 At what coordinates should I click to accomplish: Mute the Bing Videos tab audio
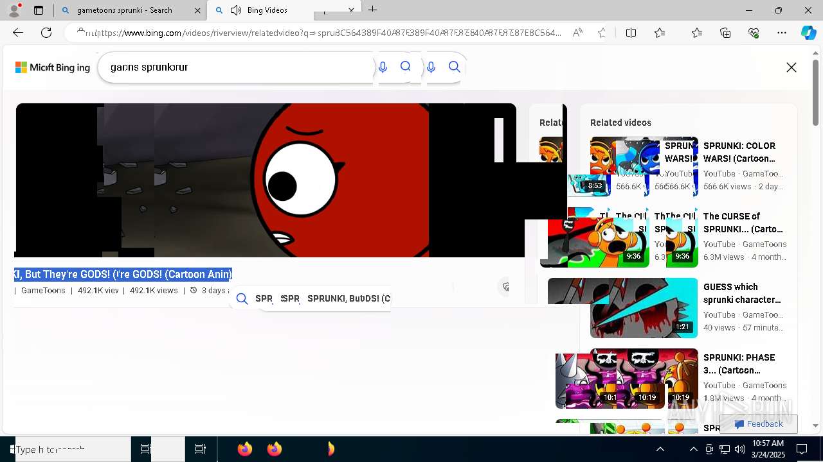[x=236, y=10]
